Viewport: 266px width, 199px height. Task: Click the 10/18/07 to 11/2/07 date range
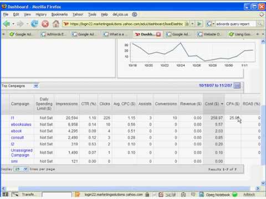[x=216, y=86]
